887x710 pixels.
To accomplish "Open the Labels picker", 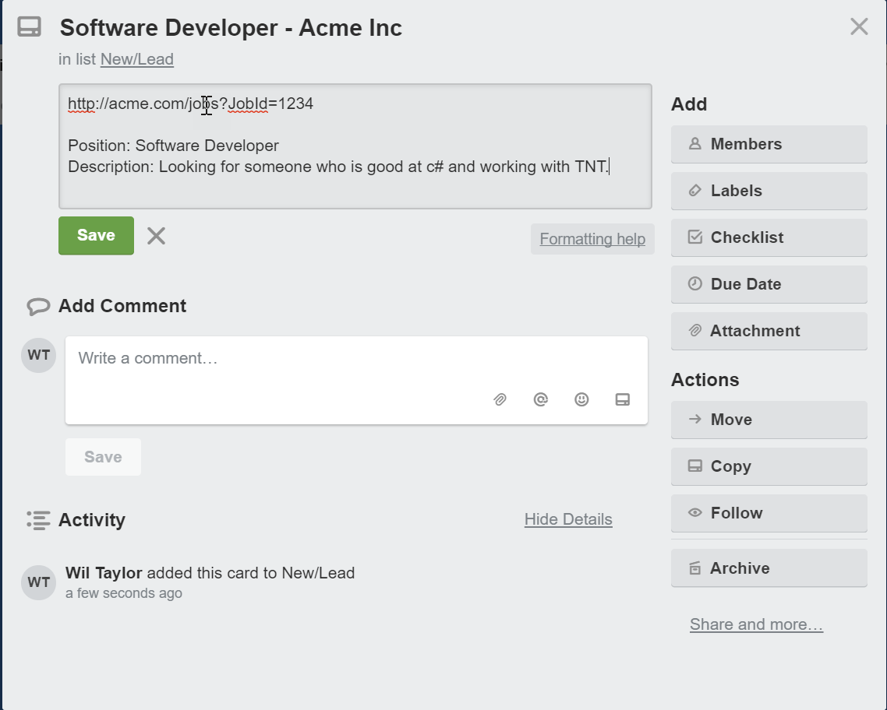I will click(769, 191).
